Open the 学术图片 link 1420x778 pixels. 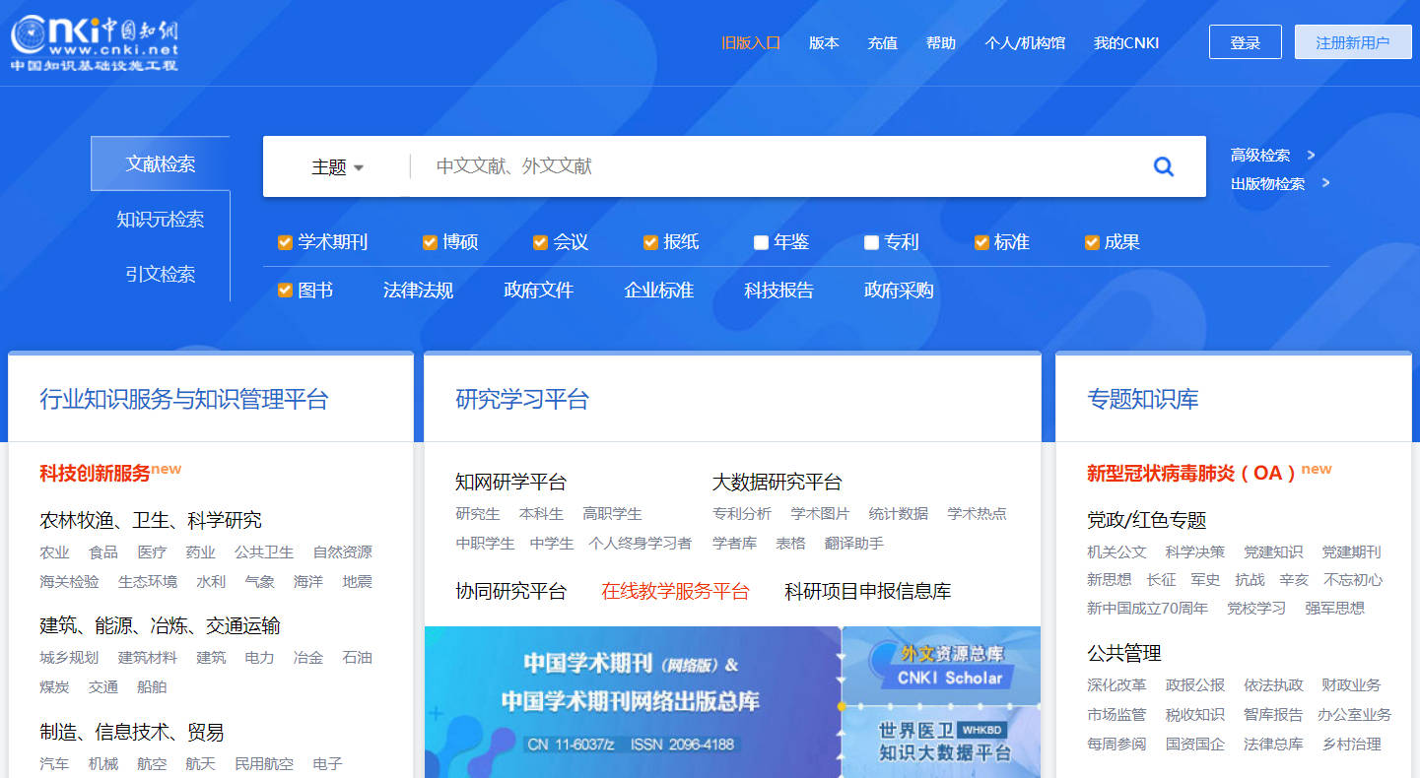coord(820,514)
